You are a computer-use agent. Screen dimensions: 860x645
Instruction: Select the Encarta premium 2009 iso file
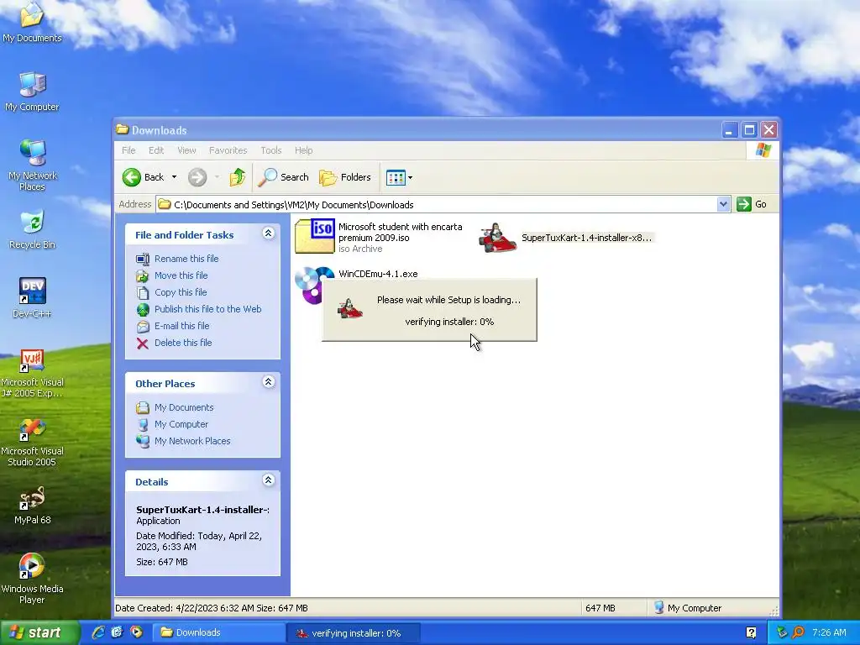pos(379,237)
